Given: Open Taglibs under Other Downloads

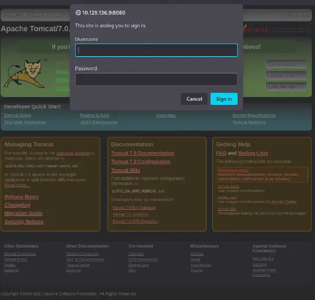Looking at the screenshot, I should [9, 265].
